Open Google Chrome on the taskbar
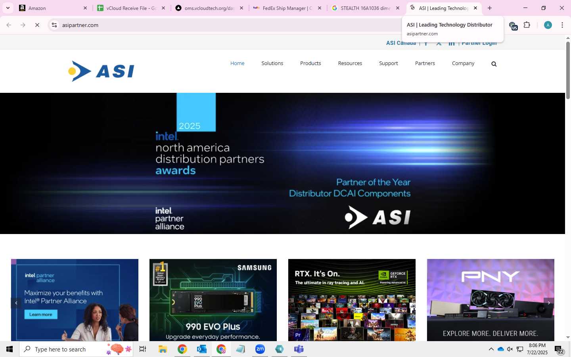The height and width of the screenshot is (357, 571). [x=182, y=349]
